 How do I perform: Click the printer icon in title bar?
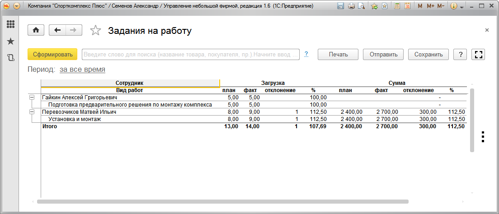(x=351, y=6)
